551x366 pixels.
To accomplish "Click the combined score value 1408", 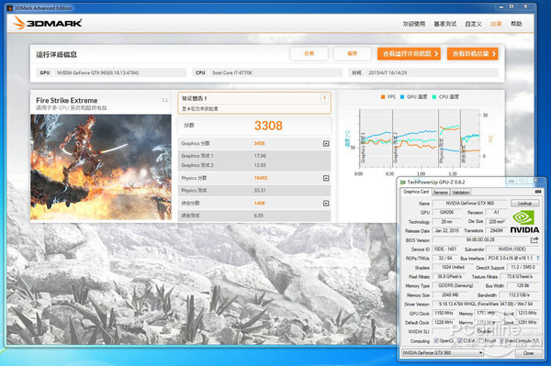I will (x=259, y=203).
